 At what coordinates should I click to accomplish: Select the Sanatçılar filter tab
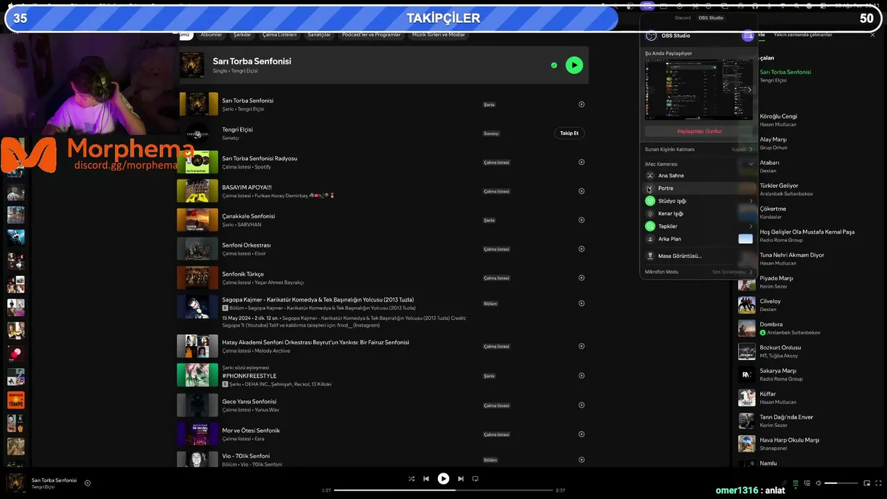tap(319, 35)
